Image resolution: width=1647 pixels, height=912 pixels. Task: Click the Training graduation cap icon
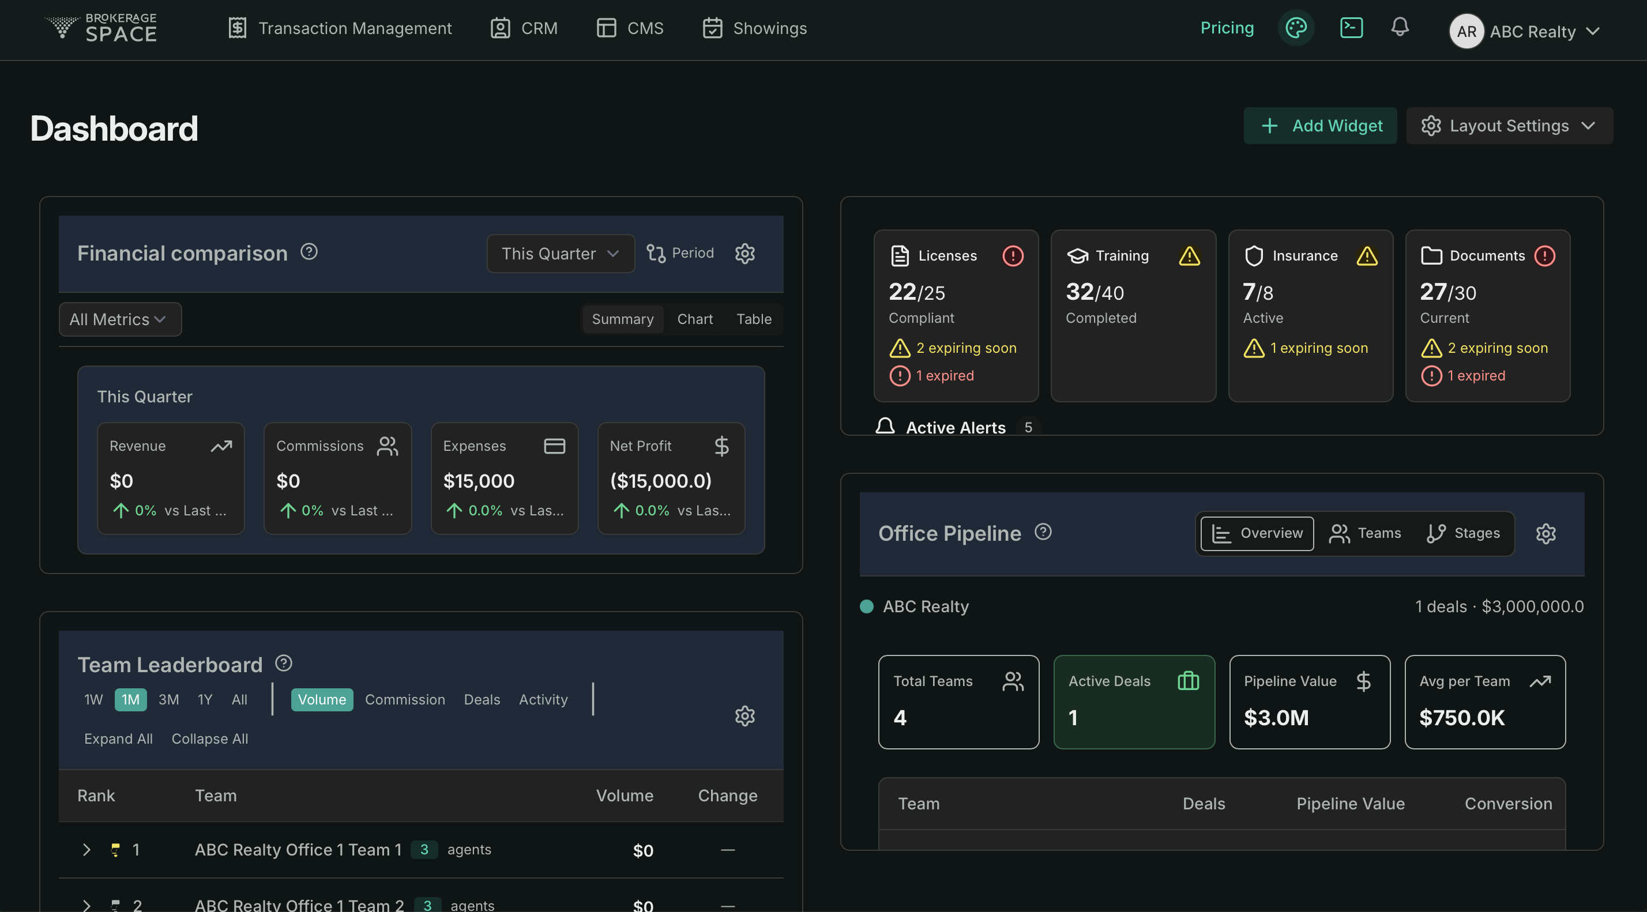[x=1077, y=255]
